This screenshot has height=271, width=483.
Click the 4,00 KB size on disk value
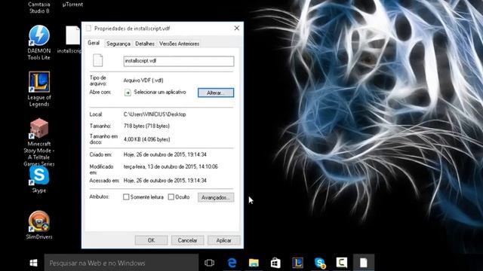pos(146,139)
